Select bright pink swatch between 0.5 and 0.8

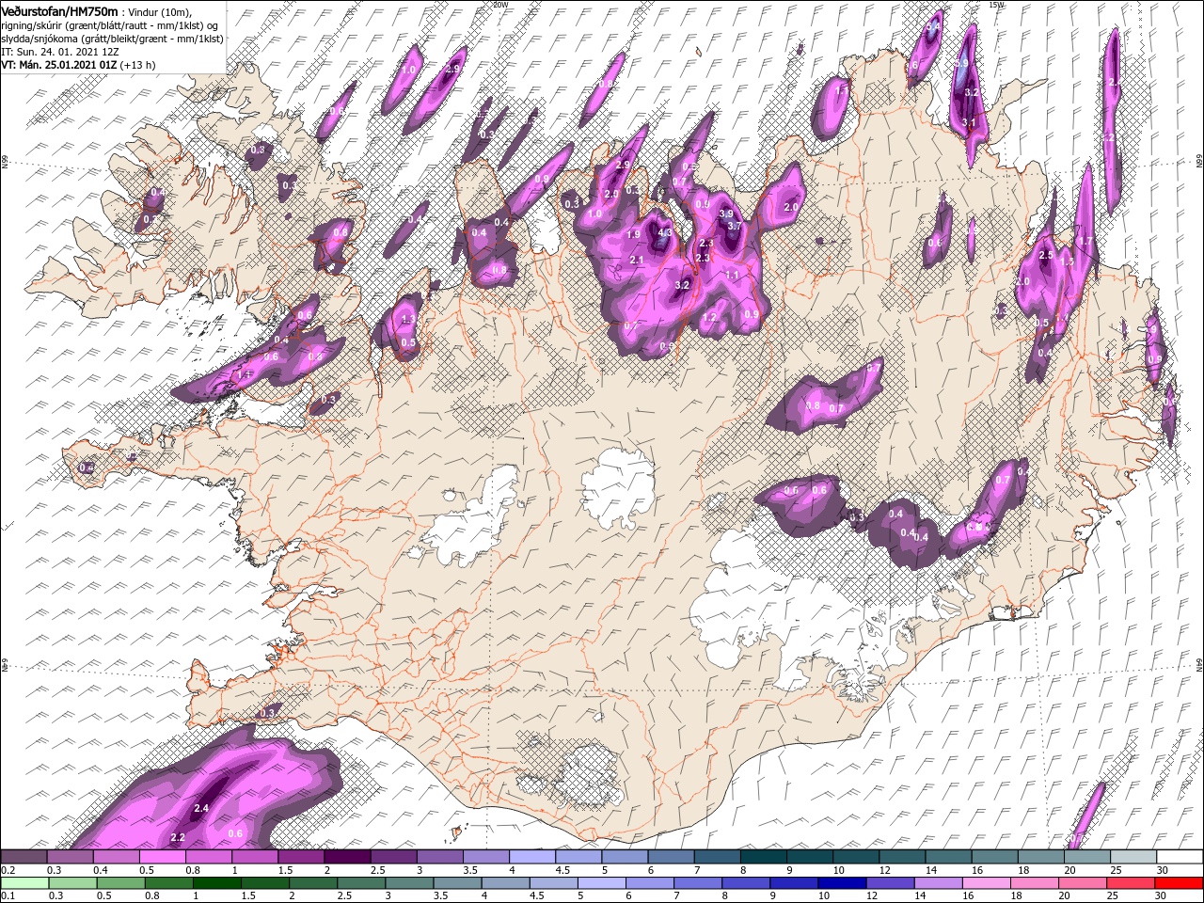tap(162, 857)
